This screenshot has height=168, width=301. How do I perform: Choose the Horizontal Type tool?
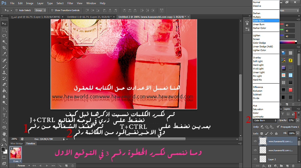click(x=4, y=115)
